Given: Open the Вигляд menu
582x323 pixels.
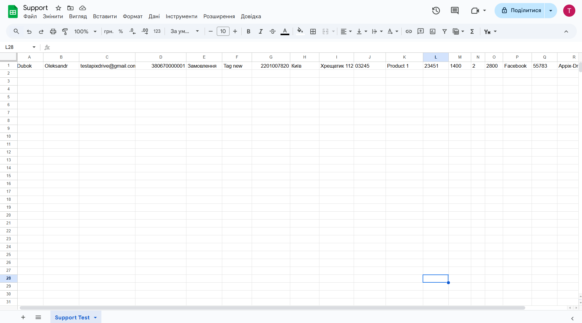Looking at the screenshot, I should coord(78,16).
